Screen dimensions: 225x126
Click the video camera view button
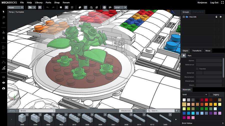30,7
